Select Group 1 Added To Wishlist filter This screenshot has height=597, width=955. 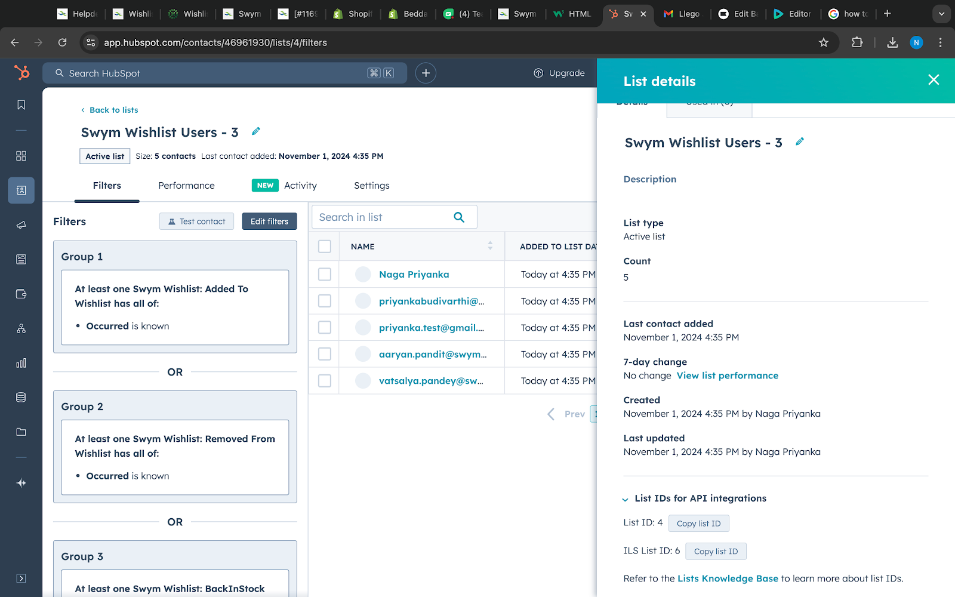point(175,307)
